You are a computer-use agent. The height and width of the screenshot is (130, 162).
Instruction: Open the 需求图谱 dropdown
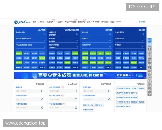52,41
